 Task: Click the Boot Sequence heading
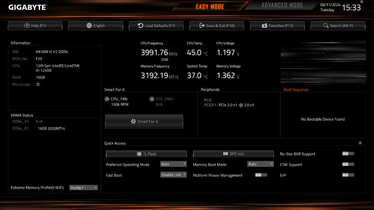click(x=296, y=90)
